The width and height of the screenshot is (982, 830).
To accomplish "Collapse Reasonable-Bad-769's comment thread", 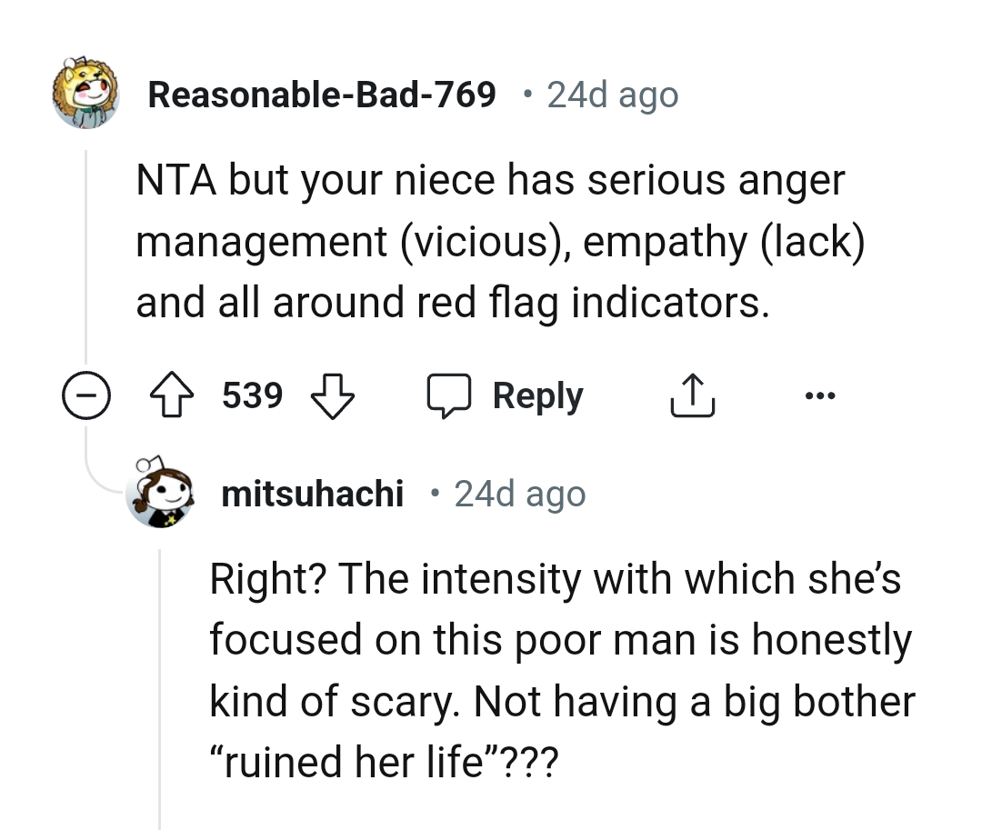I will coord(86,395).
